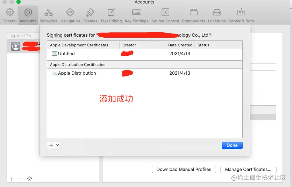Click the Untitled certificate icon
The height and width of the screenshot is (187, 292).
click(54, 54)
